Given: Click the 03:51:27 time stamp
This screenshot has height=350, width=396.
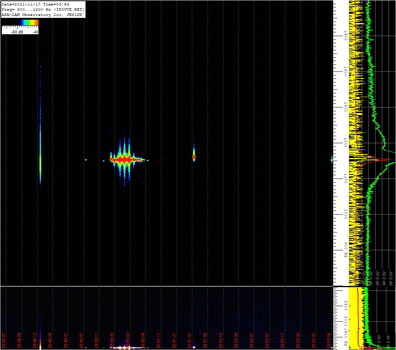Looking at the screenshot, I should pos(174,340).
